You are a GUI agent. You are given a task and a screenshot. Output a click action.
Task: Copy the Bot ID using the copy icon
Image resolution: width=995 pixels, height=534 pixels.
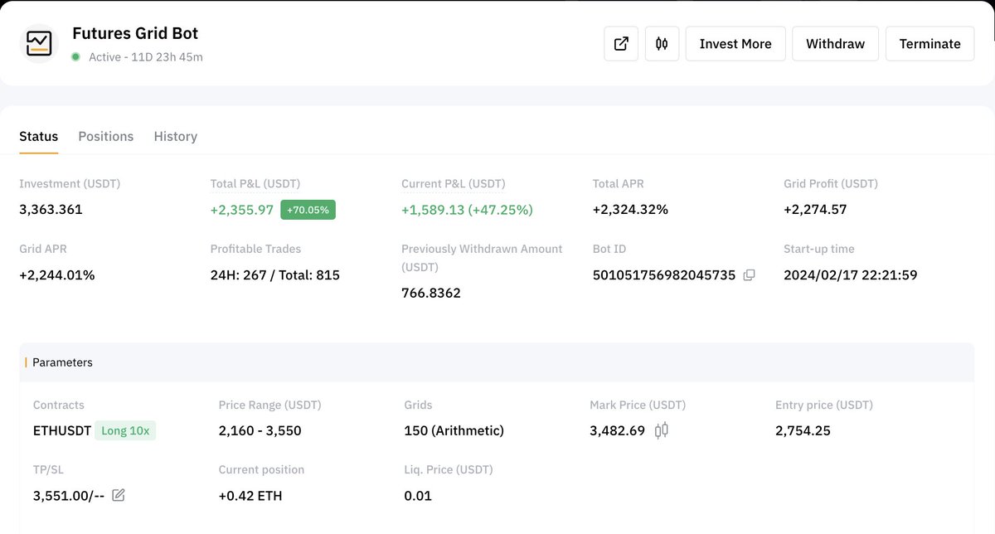coord(748,274)
